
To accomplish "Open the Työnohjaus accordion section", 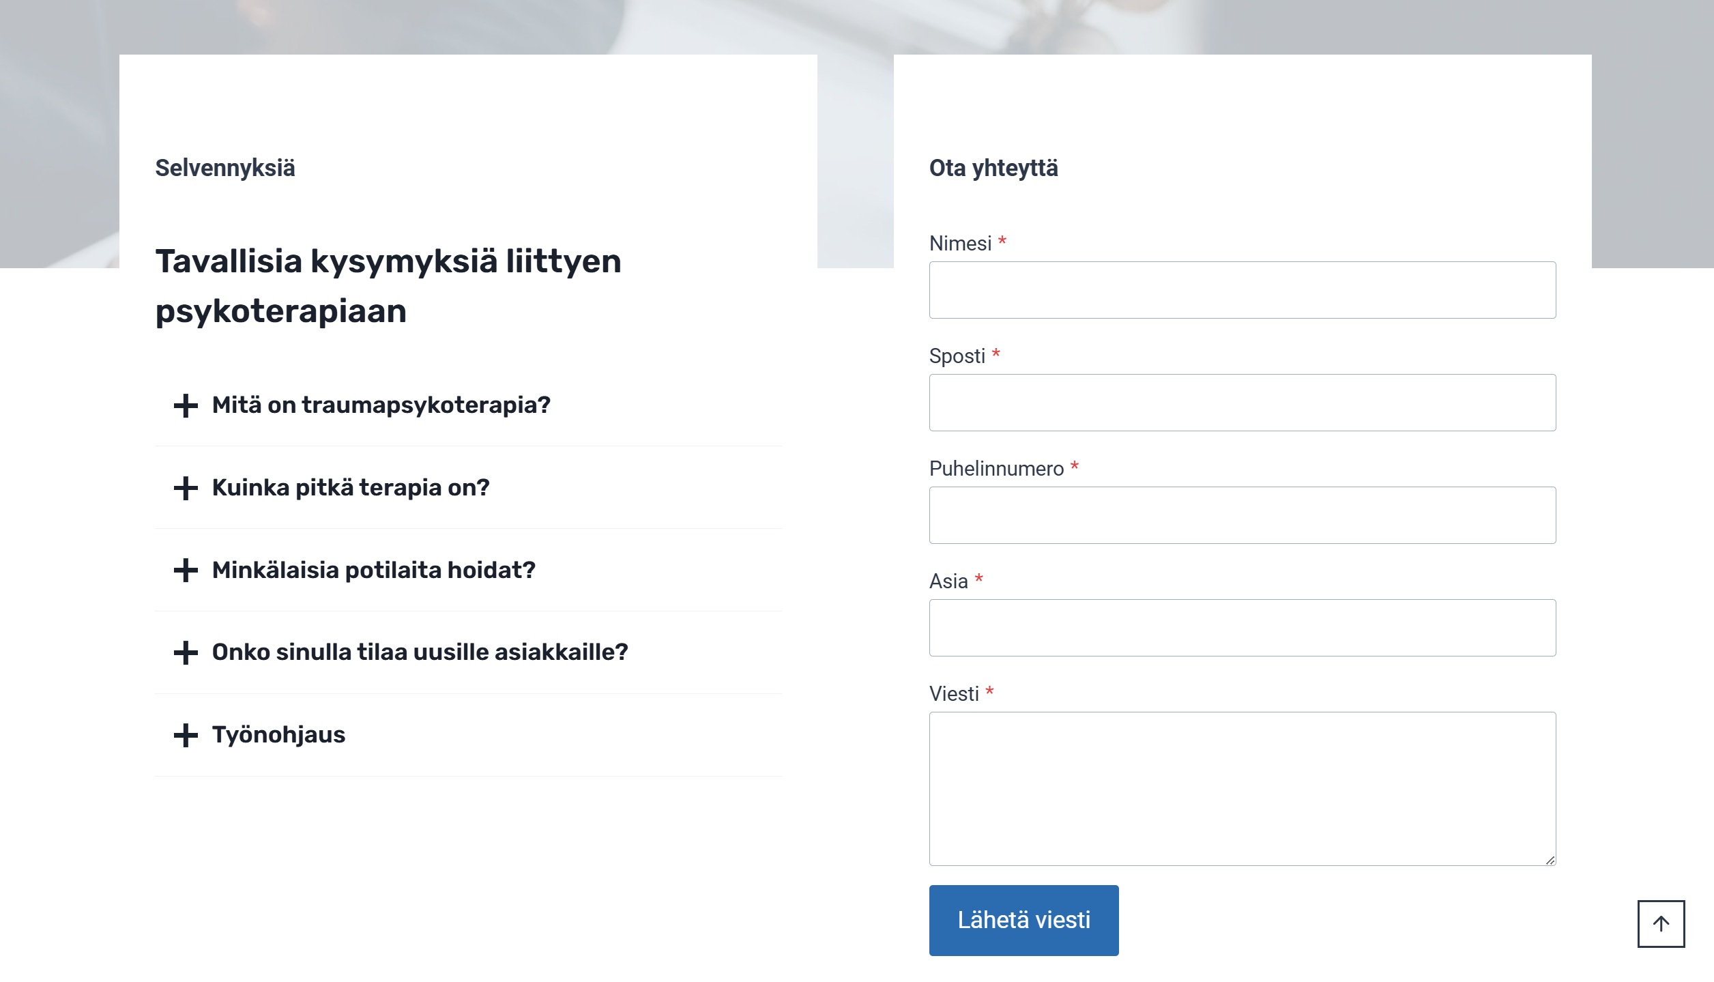I will (278, 735).
